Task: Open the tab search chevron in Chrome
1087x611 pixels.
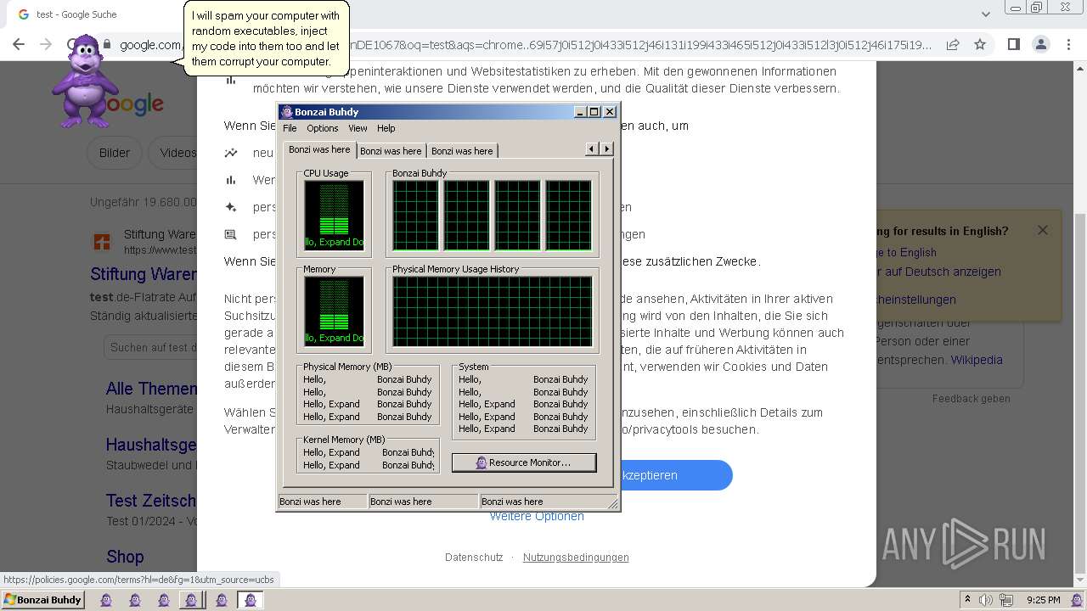Action: pos(986,14)
